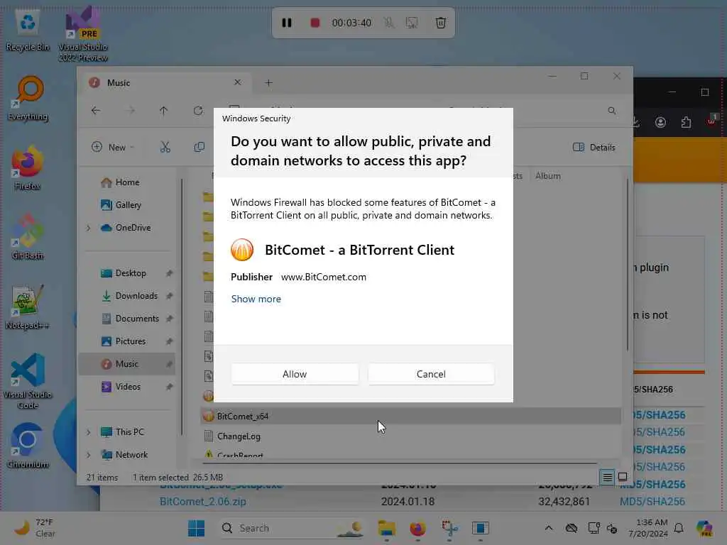Image resolution: width=727 pixels, height=545 pixels.
Task: Select Visual Studio Code desktop shortcut
Action: (x=28, y=381)
